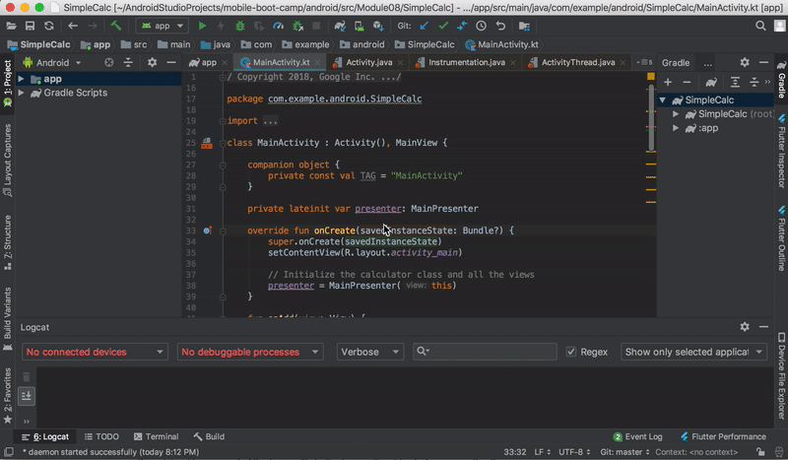
Task: Click the Logcat search input field
Action: pyautogui.click(x=485, y=352)
